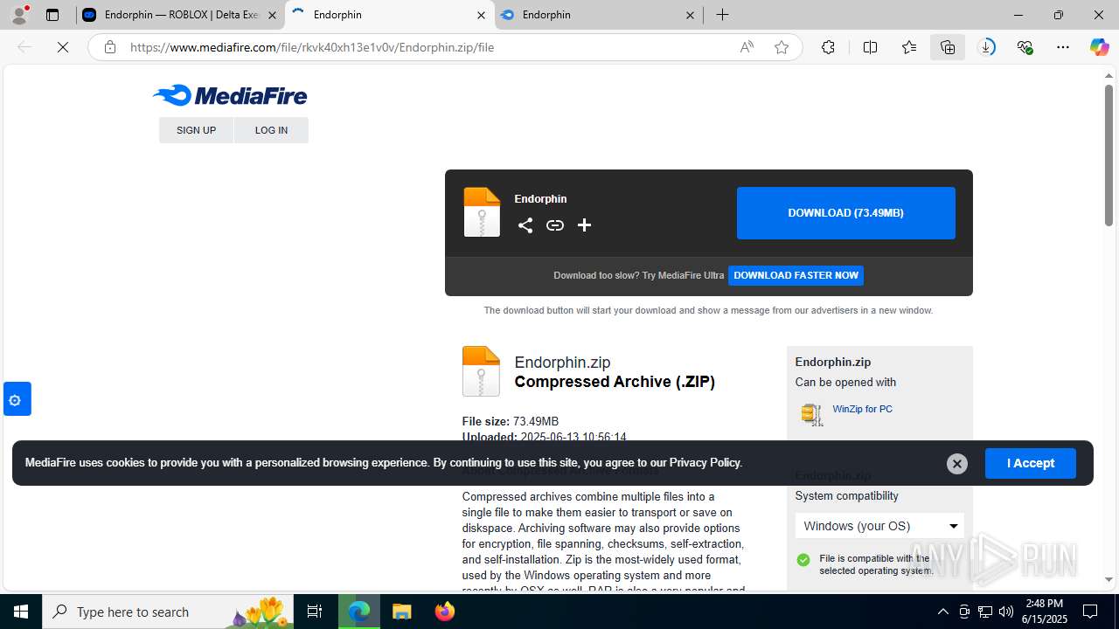Click the address bar URL

click(312, 47)
